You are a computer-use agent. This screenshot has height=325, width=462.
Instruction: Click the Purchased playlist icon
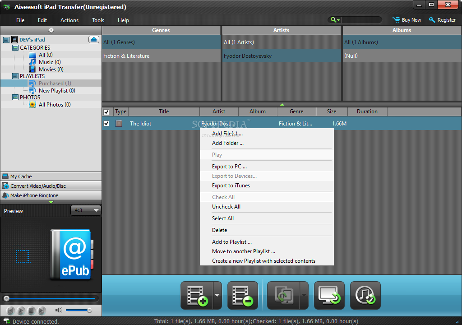[x=32, y=83]
